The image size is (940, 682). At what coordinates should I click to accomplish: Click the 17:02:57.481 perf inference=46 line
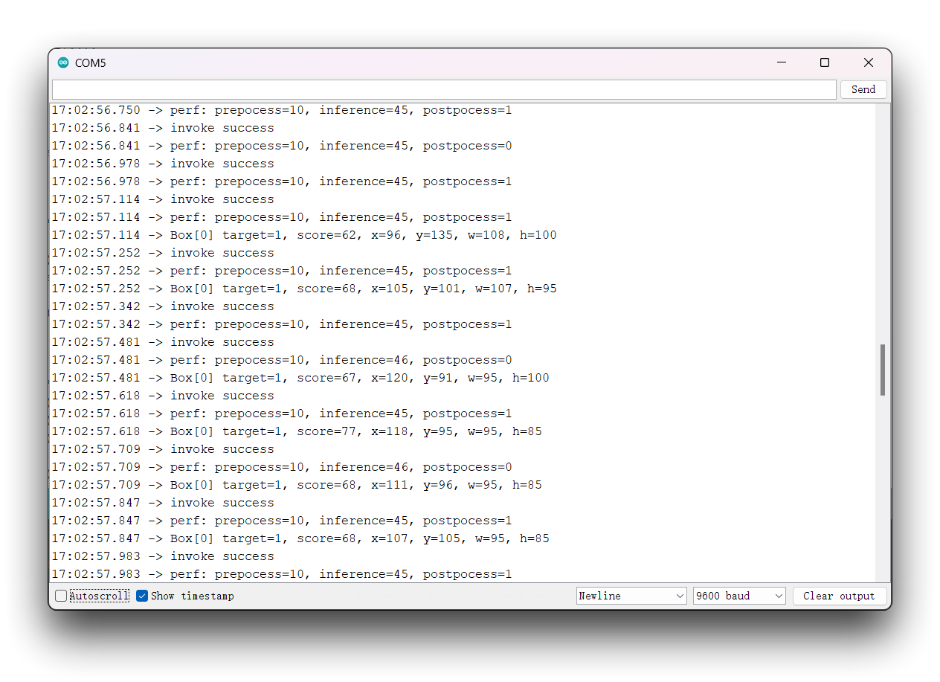tap(282, 360)
